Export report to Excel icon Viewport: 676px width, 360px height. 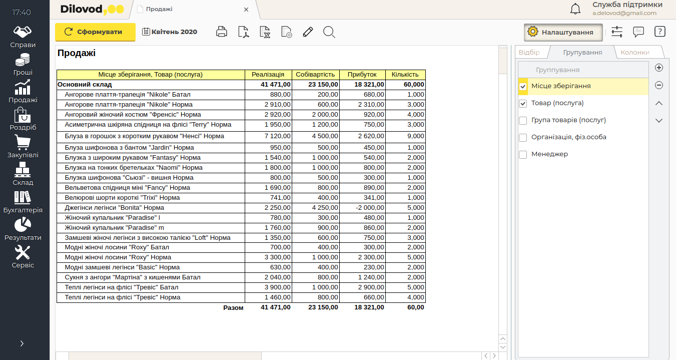pyautogui.click(x=265, y=32)
